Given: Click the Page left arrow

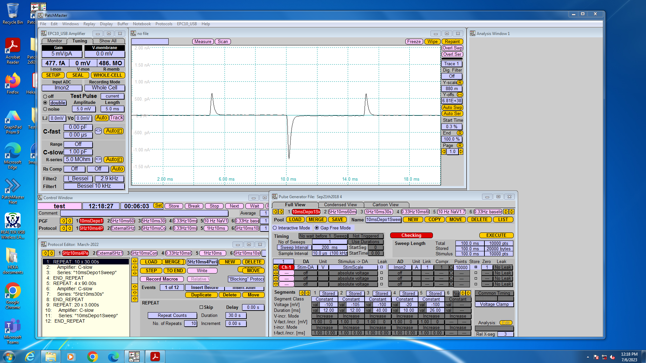Looking at the screenshot, I should tap(444, 152).
